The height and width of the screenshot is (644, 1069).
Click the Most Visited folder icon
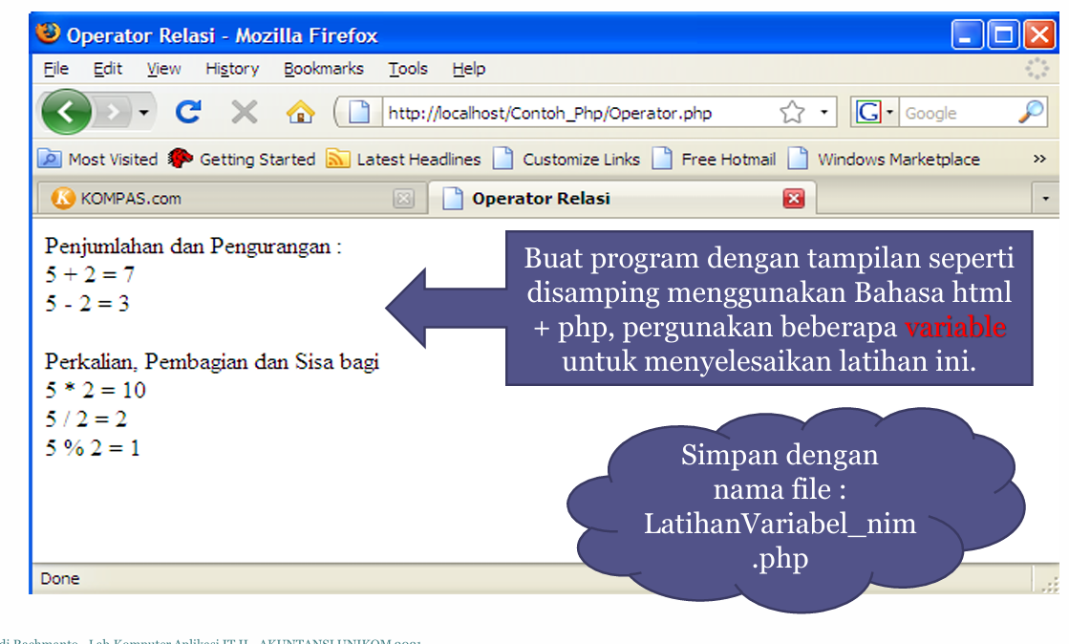click(49, 159)
